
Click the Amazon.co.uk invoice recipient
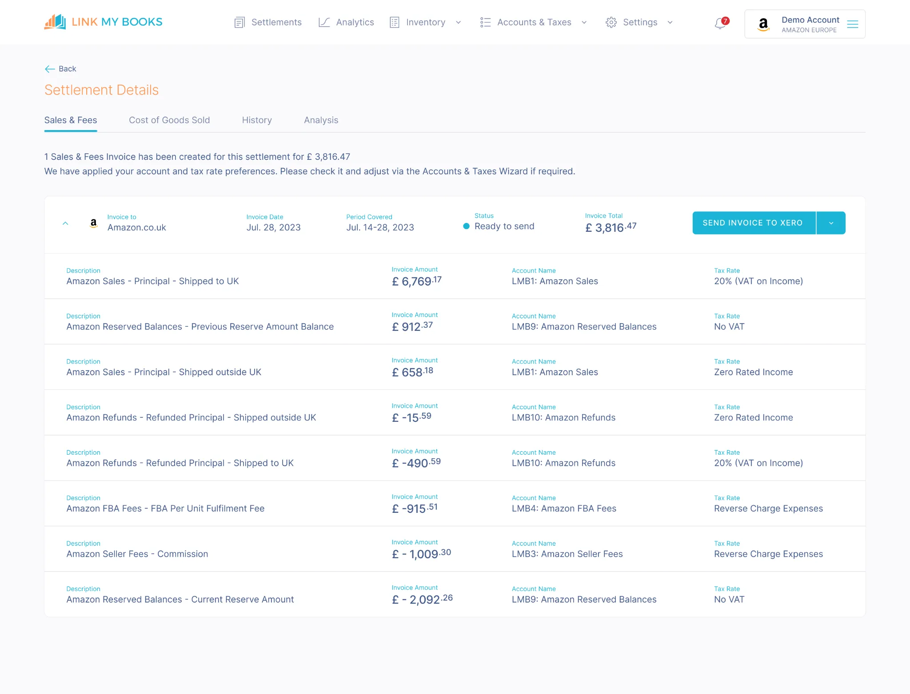tap(136, 227)
